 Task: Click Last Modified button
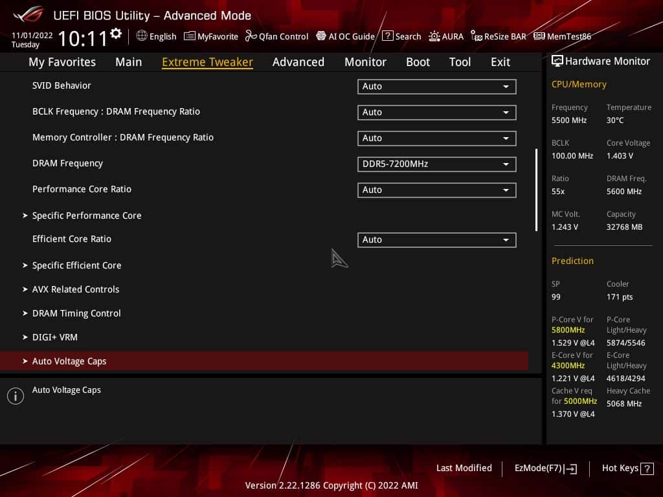(464, 468)
